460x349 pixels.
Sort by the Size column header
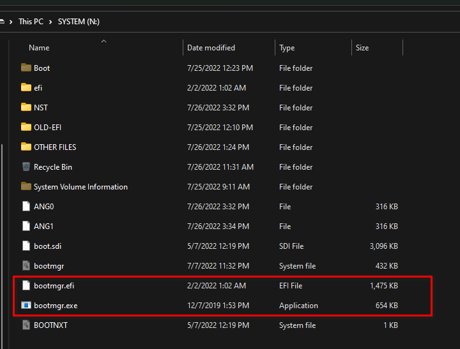tap(362, 48)
